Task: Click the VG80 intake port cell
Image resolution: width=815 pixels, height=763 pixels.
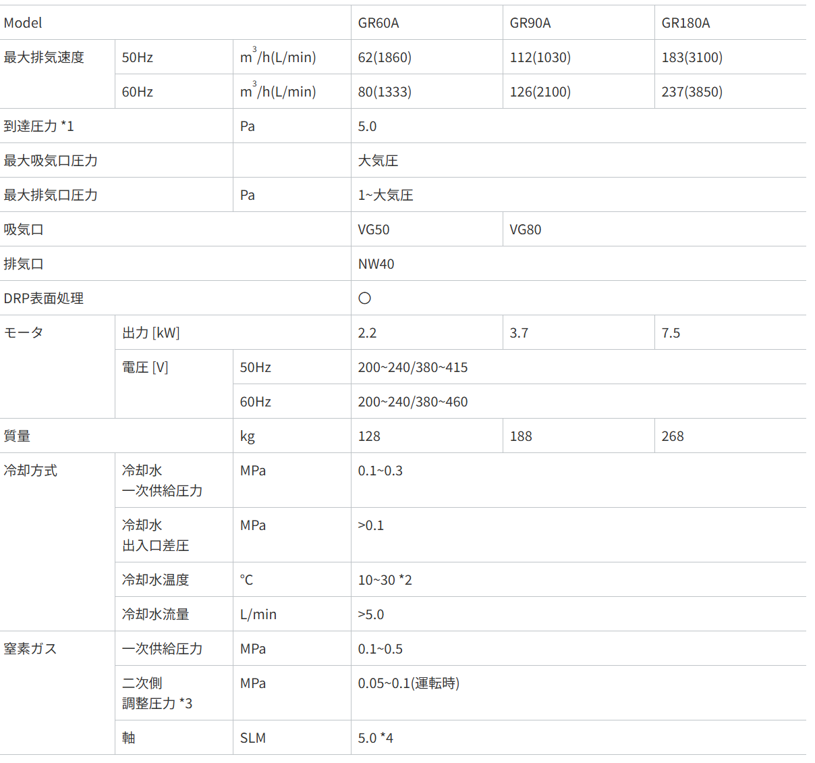Action: tap(526, 229)
